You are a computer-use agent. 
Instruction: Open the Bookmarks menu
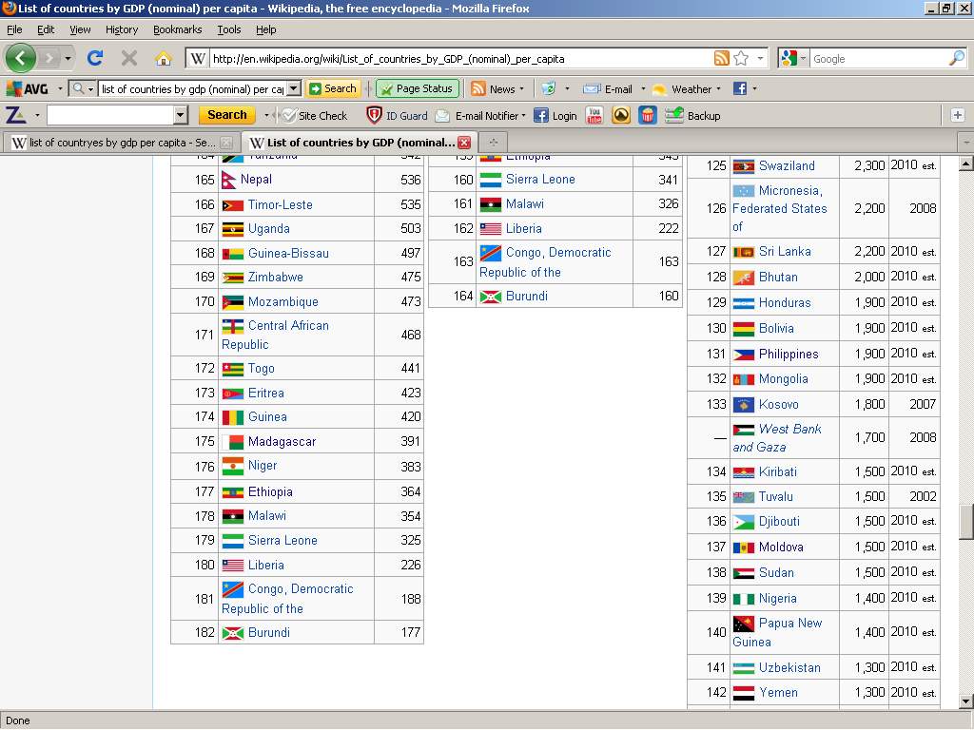click(x=177, y=29)
